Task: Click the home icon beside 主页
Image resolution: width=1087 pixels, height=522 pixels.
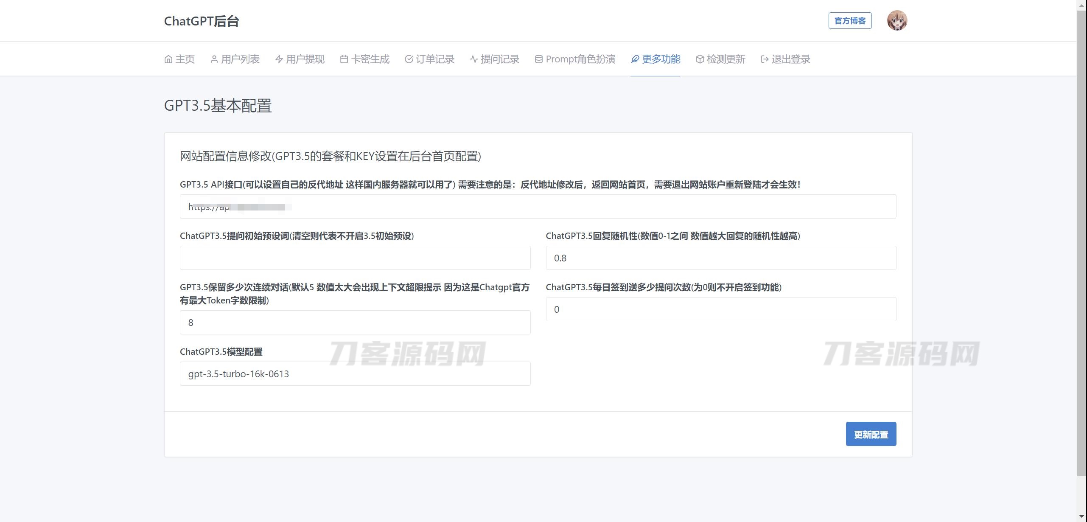Action: [168, 59]
